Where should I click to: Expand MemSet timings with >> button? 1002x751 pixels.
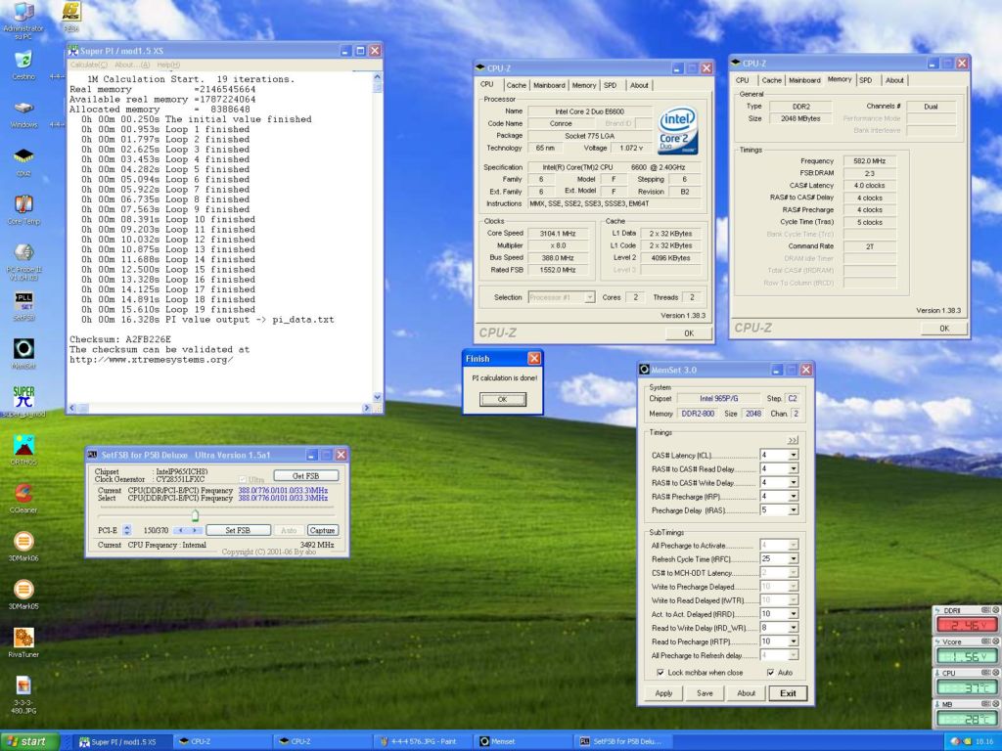[793, 440]
